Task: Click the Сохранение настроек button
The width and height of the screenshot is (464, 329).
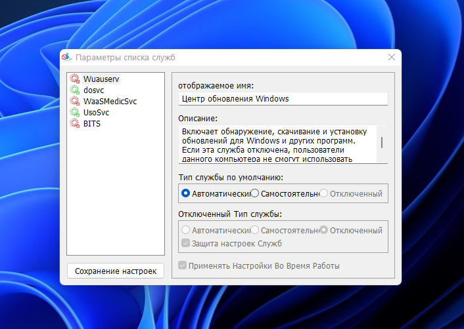Action: coord(116,271)
